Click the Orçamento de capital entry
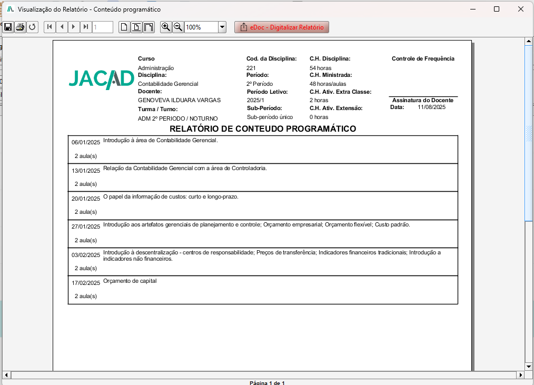The width and height of the screenshot is (534, 385). pos(130,281)
